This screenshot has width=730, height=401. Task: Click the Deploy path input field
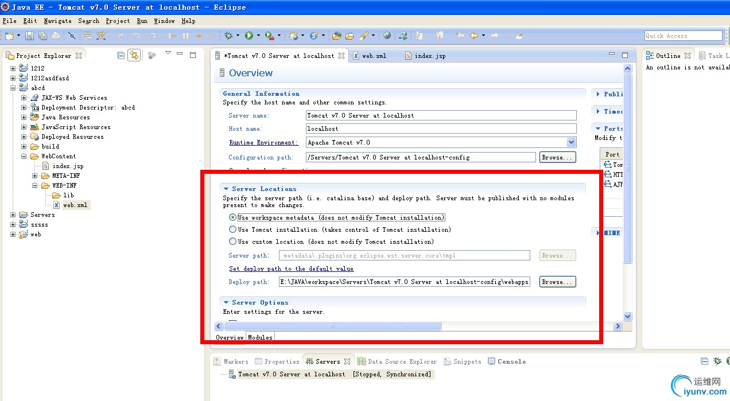(404, 282)
